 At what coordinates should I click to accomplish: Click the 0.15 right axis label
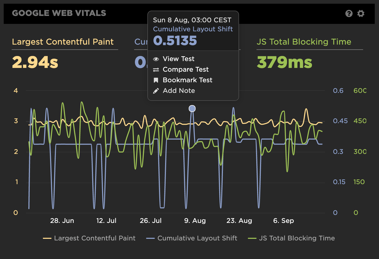coord(339,182)
